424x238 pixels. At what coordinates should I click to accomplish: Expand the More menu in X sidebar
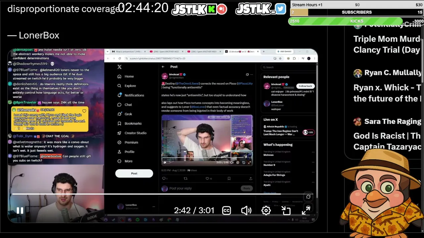point(125,161)
